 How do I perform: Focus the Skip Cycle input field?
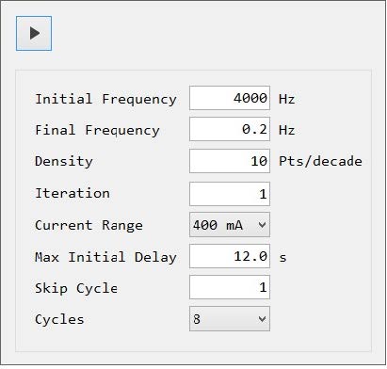point(230,287)
